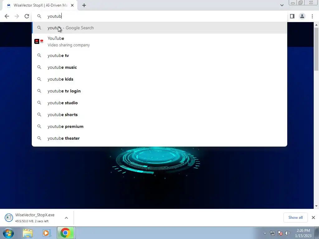Go back using the browser back arrow
The height and width of the screenshot is (239, 319).
point(7,16)
